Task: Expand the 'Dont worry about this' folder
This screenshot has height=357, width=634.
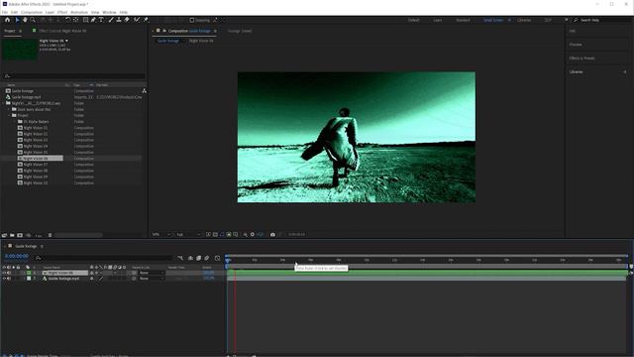Action: point(9,109)
